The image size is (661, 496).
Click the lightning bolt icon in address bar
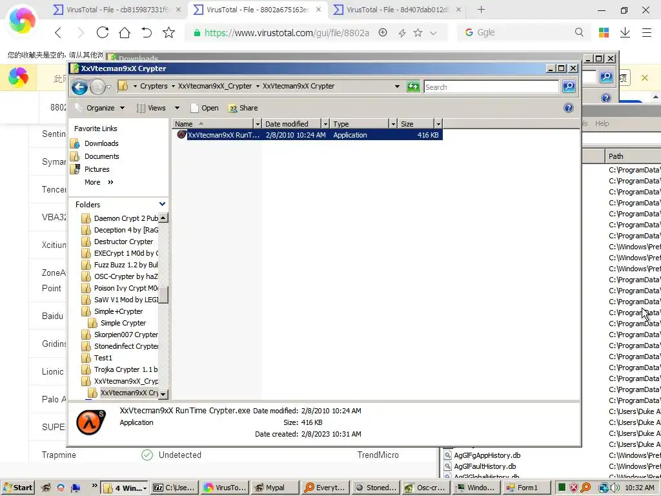point(402,33)
